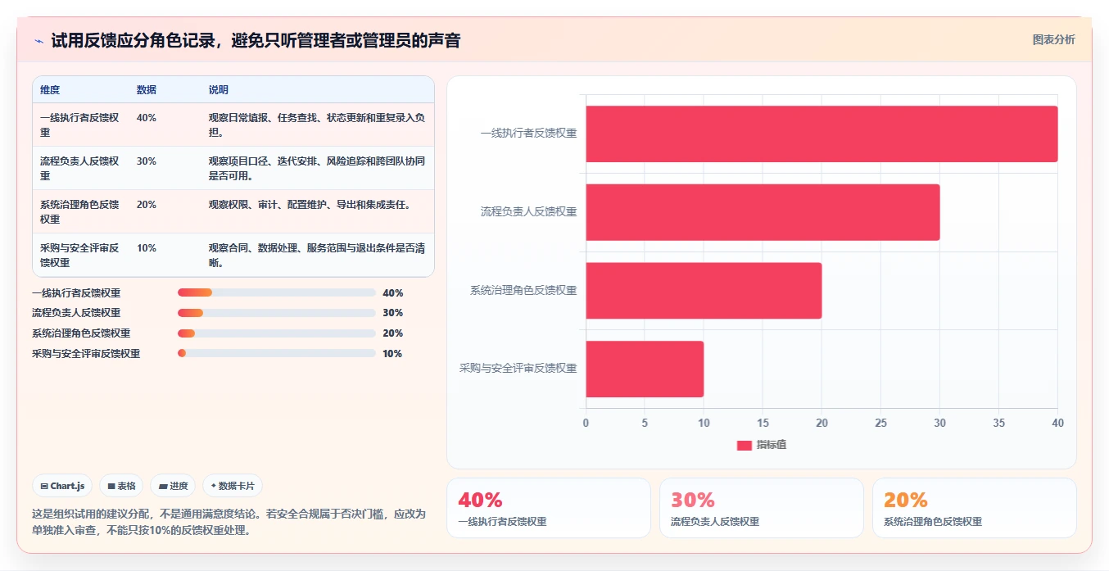Click the 维度 column header
The width and height of the screenshot is (1109, 571).
click(50, 90)
